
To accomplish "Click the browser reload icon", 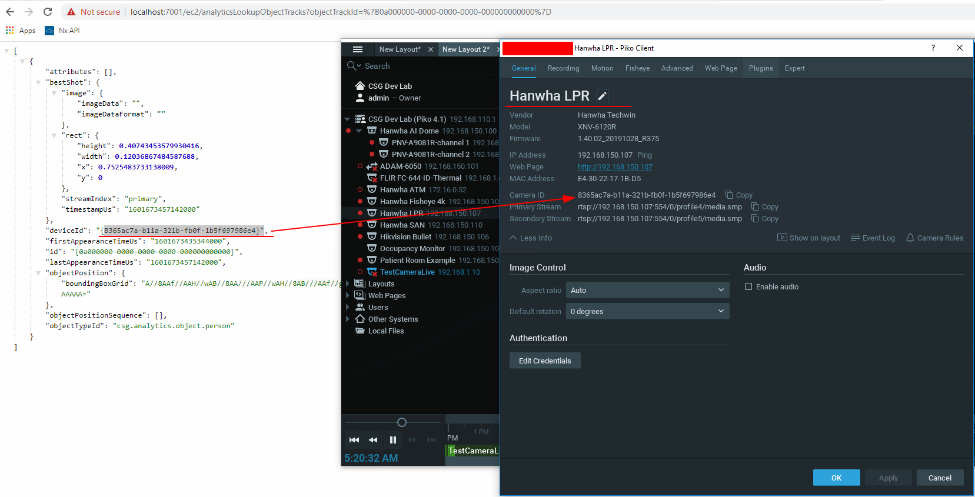I will point(48,12).
